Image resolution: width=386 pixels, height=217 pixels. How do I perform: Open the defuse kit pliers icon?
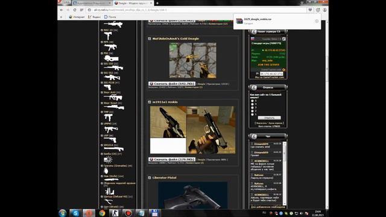point(109,202)
